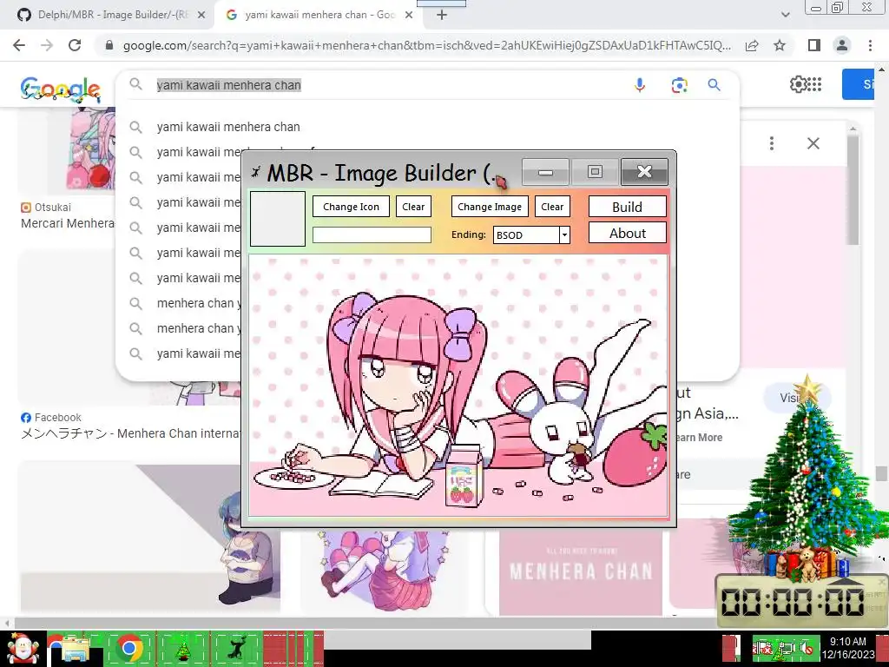This screenshot has width=889, height=667.
Task: Select the first 'menhera chan y' suggestion
Action: click(199, 303)
